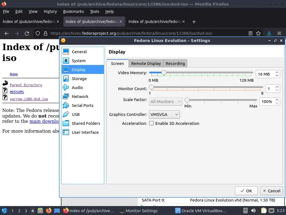Reload the Firefox page
Viewport: 286px width, 215px height.
27,34
